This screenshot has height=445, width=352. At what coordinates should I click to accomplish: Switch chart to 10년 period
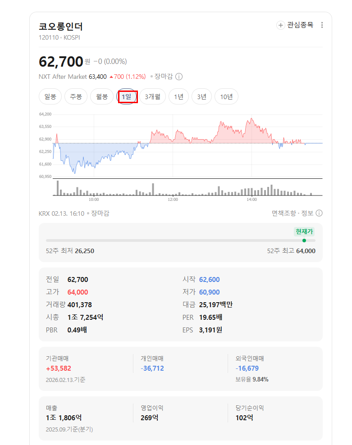coord(226,97)
